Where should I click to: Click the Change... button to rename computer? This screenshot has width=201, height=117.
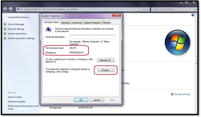click(106, 70)
